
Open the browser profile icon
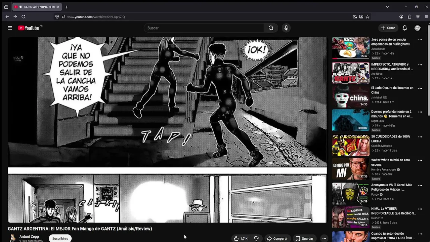[x=401, y=16]
